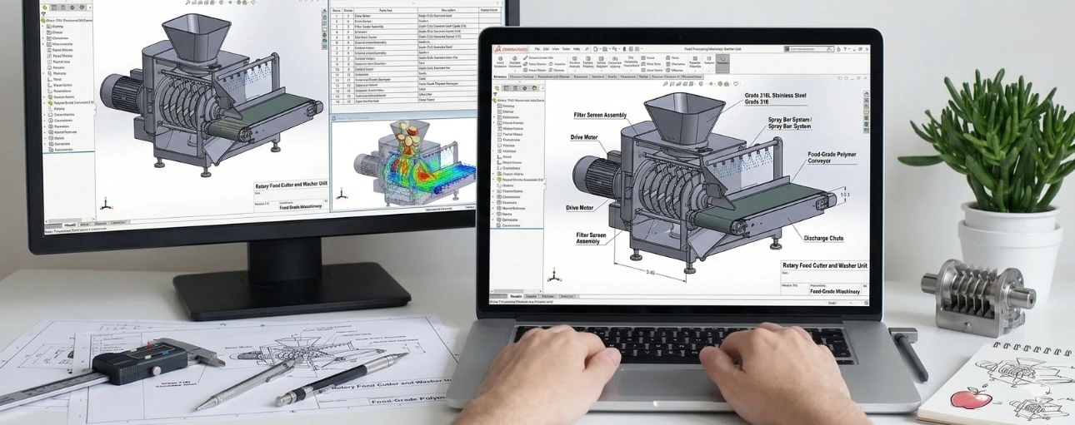Screen dimensions: 1075x425
Task: Click the 'Spray Bar System' callout label
Action: pos(789,122)
